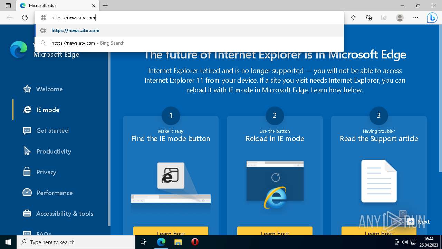Click the Accessibility toolbox icon
This screenshot has width=442, height=249.
[x=27, y=213]
